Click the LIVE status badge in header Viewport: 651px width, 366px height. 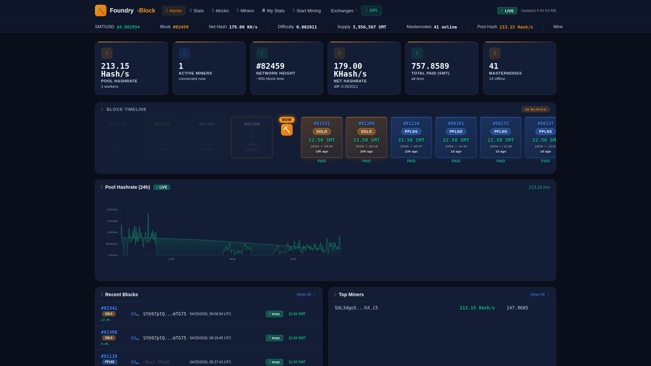pos(507,11)
